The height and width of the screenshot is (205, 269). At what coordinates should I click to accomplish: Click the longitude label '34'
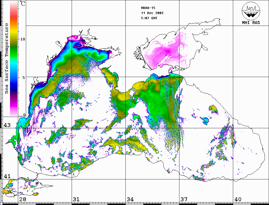tap(130, 199)
